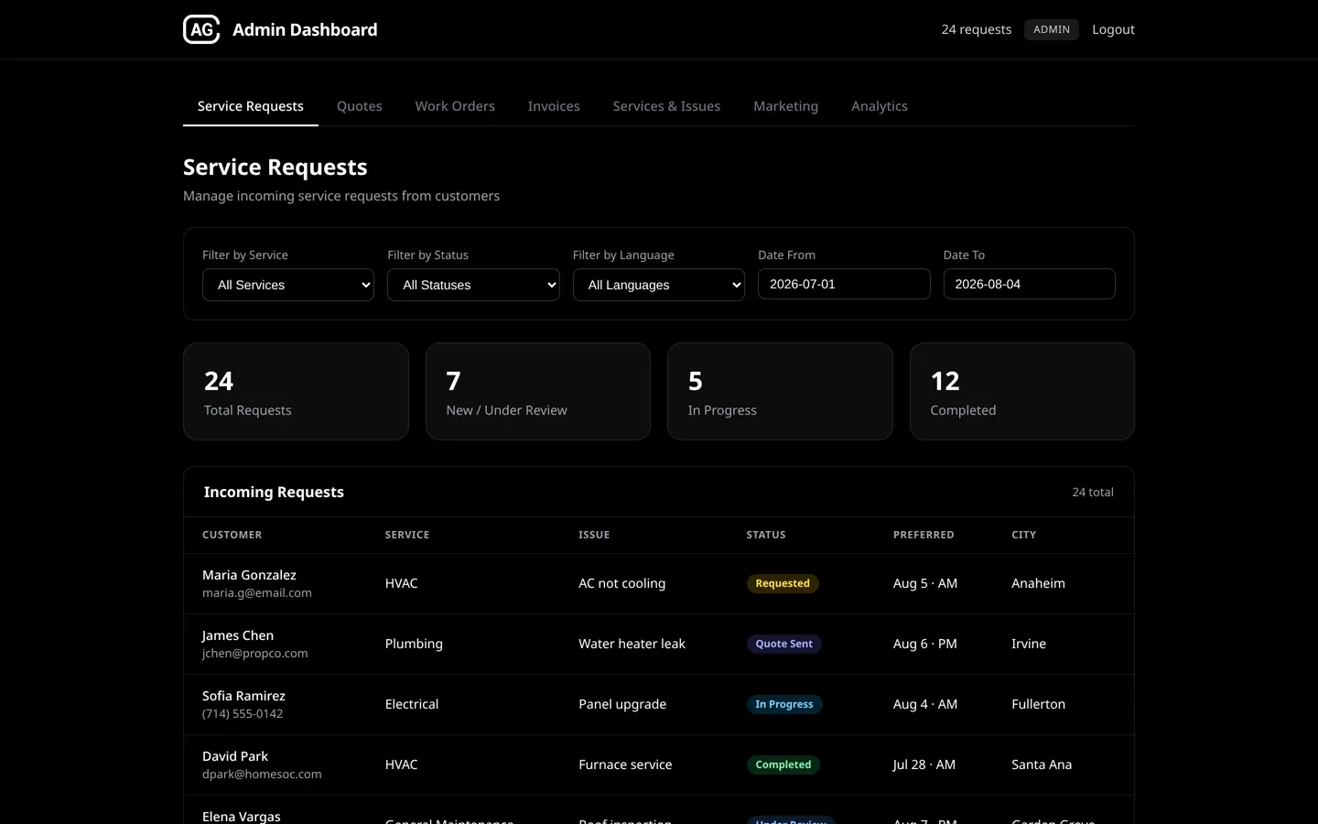Switch to the Quotes tab

(x=360, y=106)
